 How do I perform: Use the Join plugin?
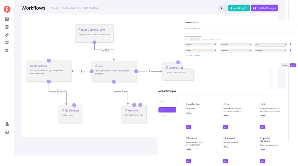[x=262, y=127]
